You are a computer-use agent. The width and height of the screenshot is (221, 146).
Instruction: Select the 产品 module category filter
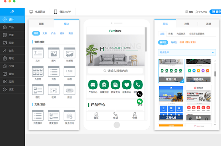tap(53, 33)
